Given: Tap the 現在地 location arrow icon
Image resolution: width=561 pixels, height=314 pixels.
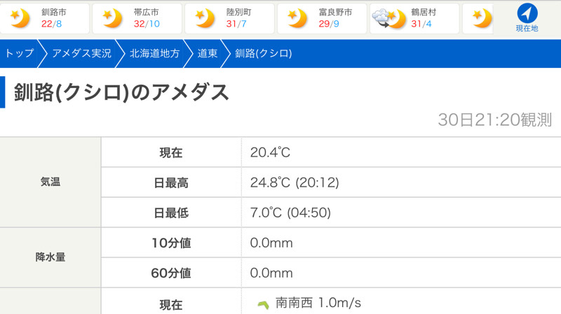Looking at the screenshot, I should click(x=527, y=13).
